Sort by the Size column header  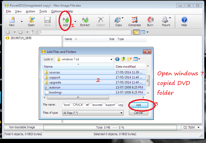coord(105,39)
